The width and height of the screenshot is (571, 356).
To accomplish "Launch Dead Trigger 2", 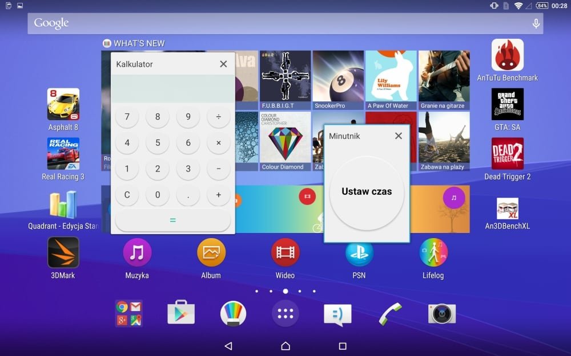I will tap(508, 154).
